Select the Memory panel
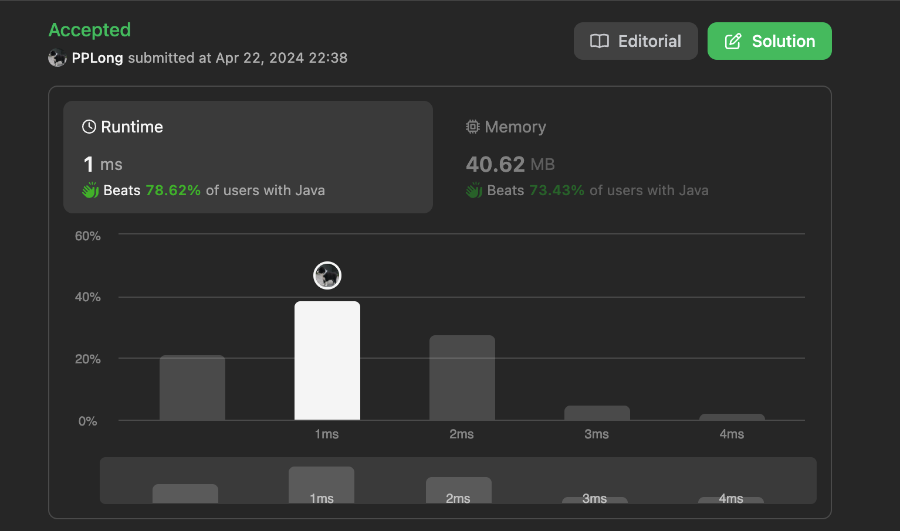Viewport: 900px width, 531px height. [632, 157]
